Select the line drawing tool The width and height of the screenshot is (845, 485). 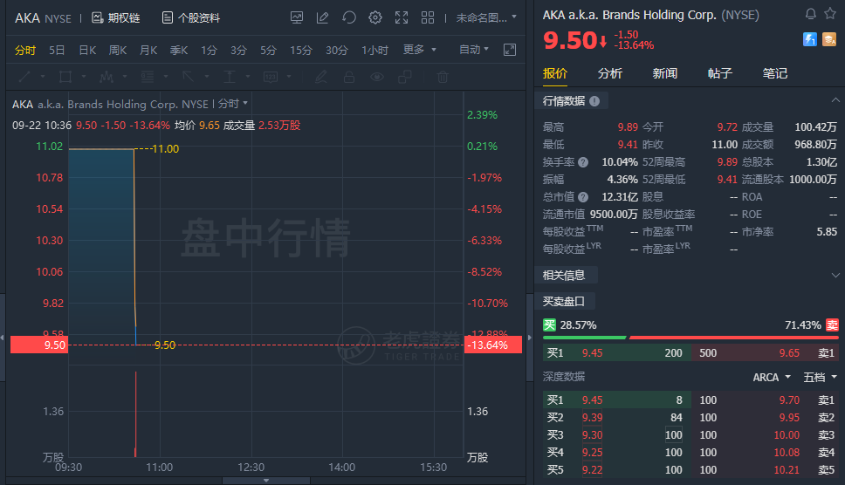pos(24,77)
